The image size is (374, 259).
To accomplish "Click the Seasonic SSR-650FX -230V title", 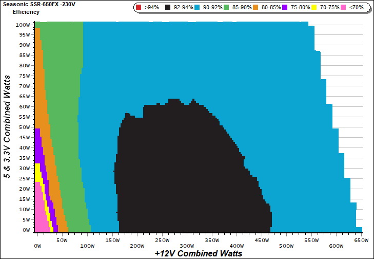I will [x=38, y=4].
